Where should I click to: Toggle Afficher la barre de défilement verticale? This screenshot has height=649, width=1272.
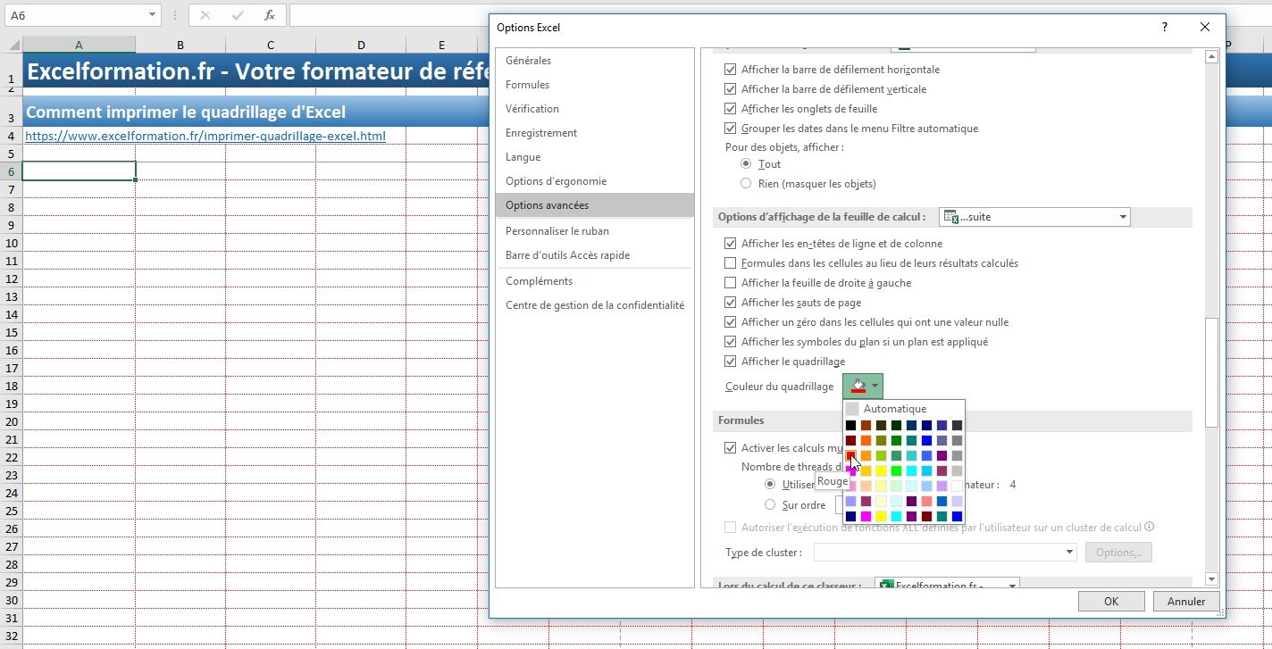[730, 89]
